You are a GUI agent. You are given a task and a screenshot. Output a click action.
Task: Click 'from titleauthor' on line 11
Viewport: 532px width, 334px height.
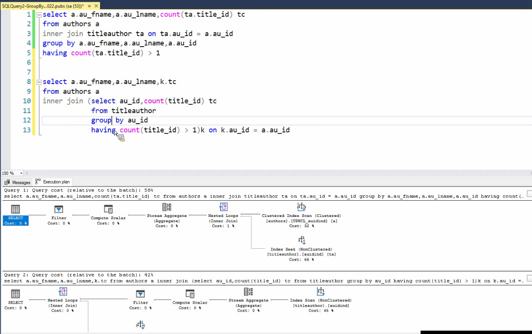coord(124,110)
